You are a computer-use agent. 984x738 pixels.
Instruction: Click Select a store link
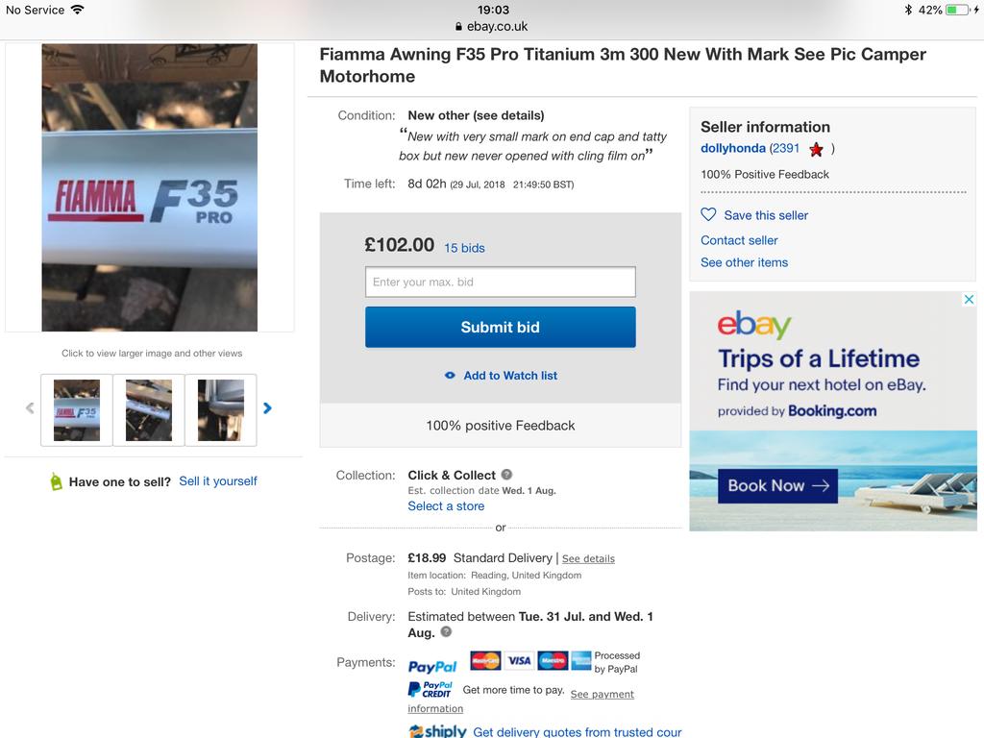point(446,505)
